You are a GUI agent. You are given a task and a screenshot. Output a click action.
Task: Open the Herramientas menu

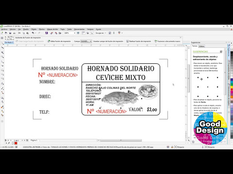[79, 29]
